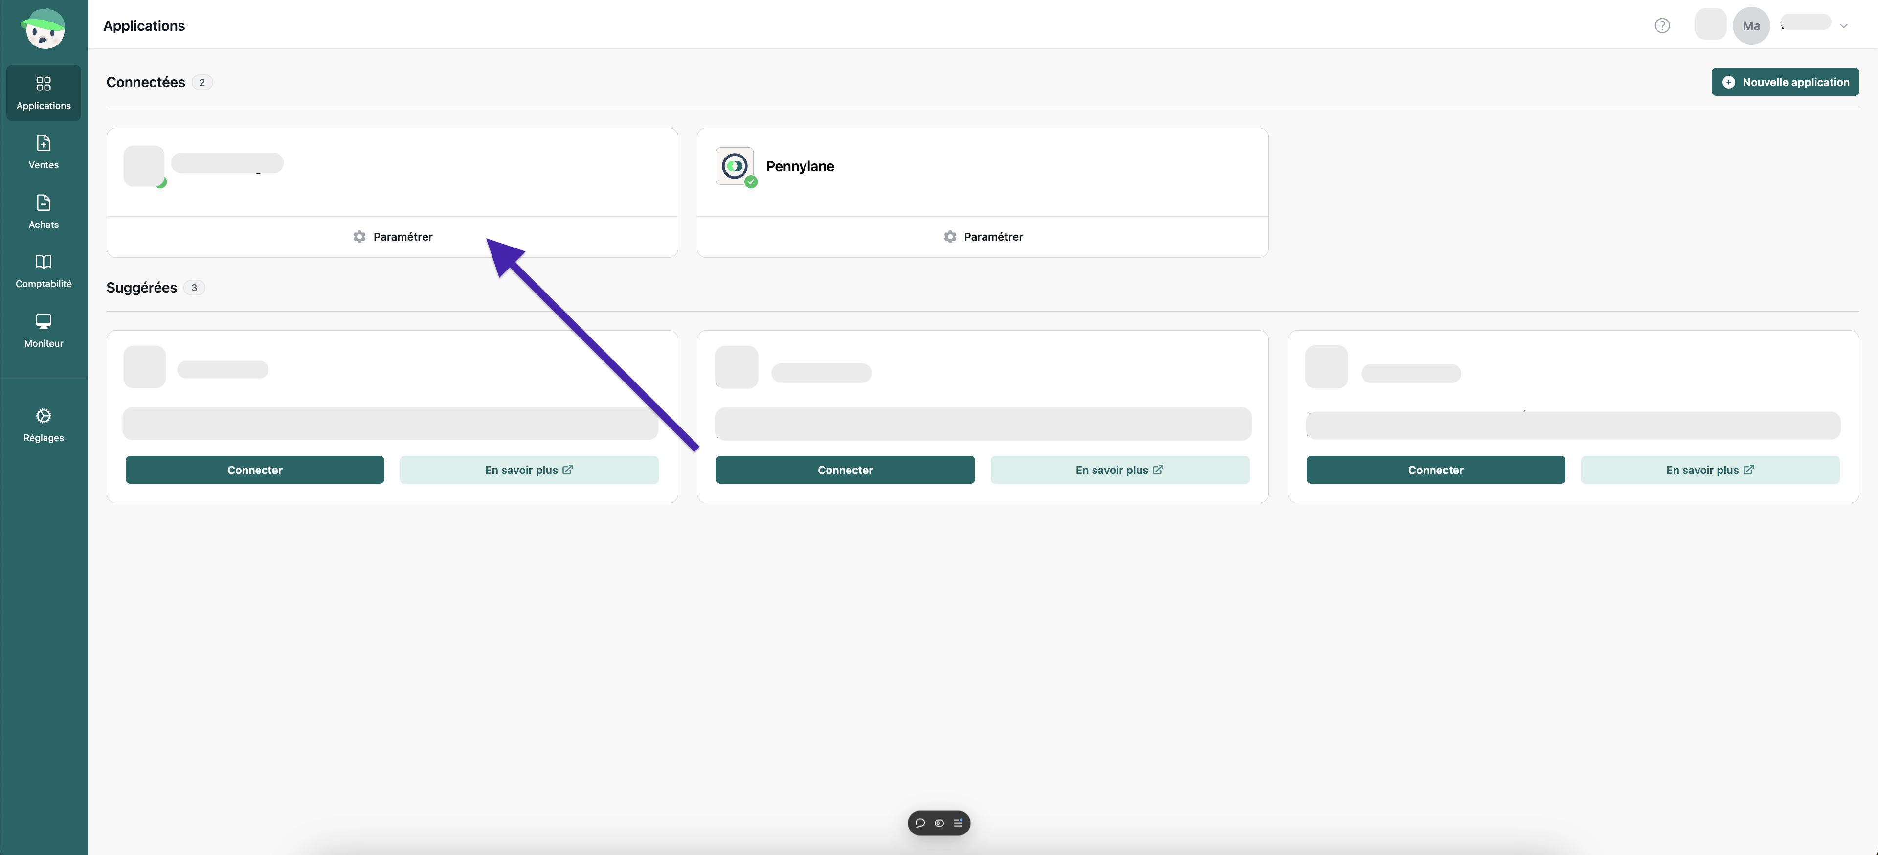Click the Ma user avatar
The image size is (1878, 855).
point(1751,25)
